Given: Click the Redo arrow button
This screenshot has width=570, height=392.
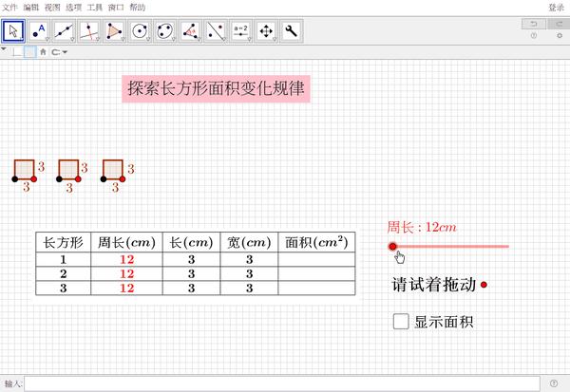Looking at the screenshot, I should coord(560,24).
